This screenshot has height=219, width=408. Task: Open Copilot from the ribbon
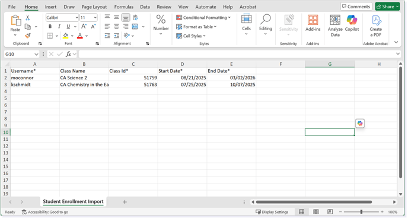coord(352,23)
